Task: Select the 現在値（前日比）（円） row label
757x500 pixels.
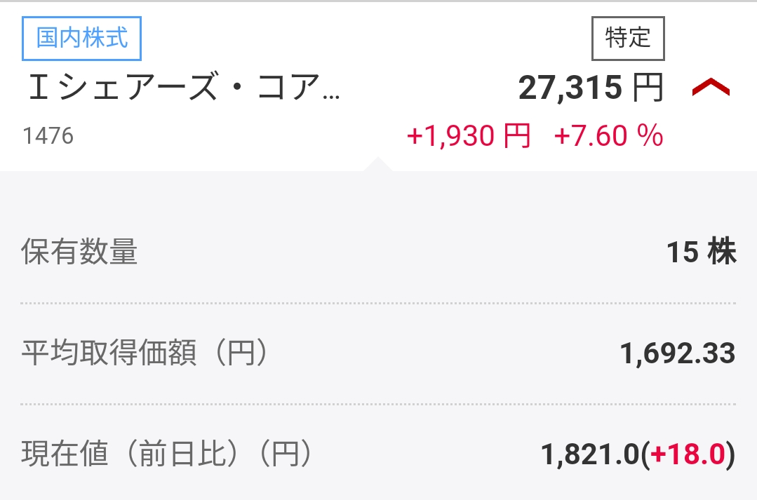Action: [166, 454]
